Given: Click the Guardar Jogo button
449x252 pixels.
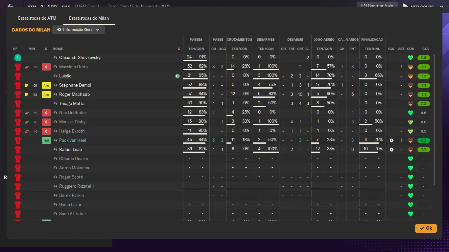Looking at the screenshot, I should coord(377,6).
